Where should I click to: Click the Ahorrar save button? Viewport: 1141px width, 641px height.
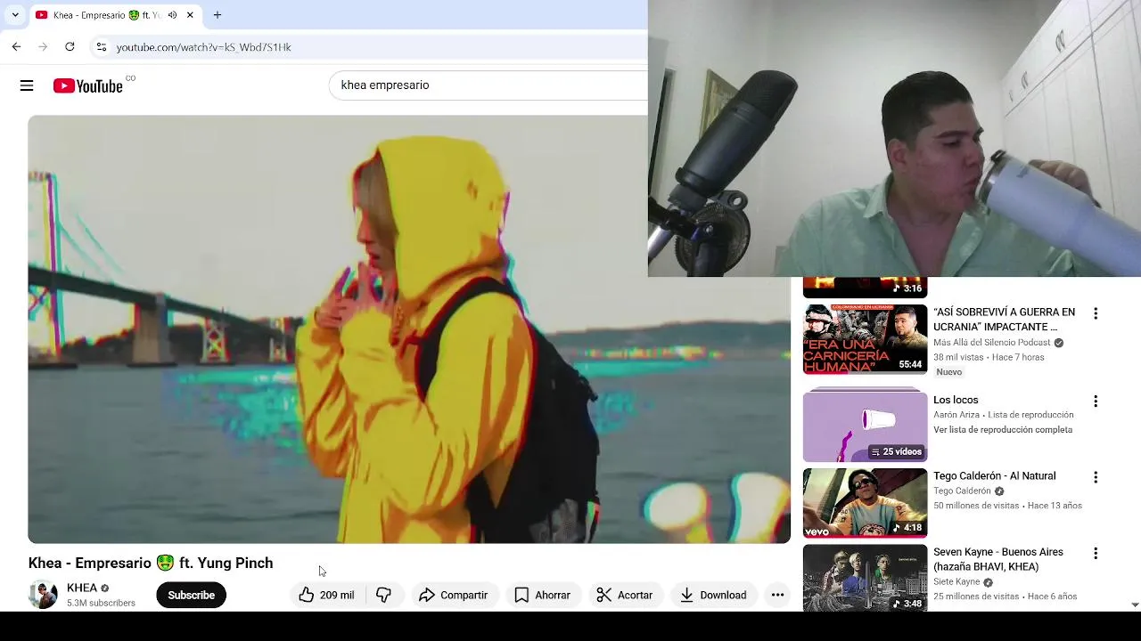point(543,595)
